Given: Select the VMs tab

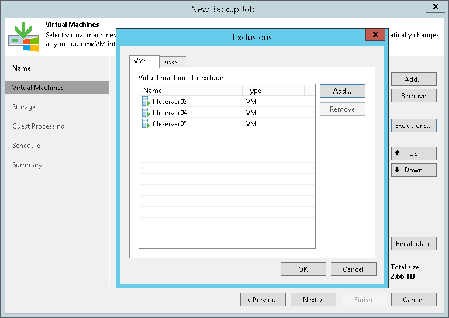Looking at the screenshot, I should point(144,61).
